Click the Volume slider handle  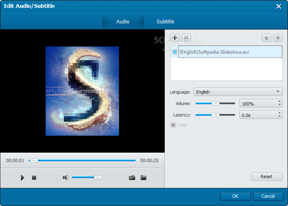(x=215, y=103)
